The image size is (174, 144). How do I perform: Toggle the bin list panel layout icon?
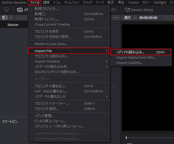pos(5,18)
